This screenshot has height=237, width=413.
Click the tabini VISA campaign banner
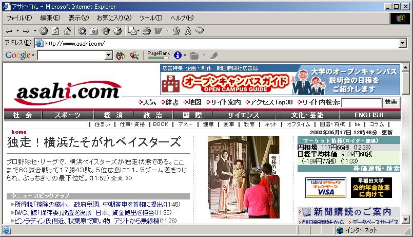click(326, 188)
